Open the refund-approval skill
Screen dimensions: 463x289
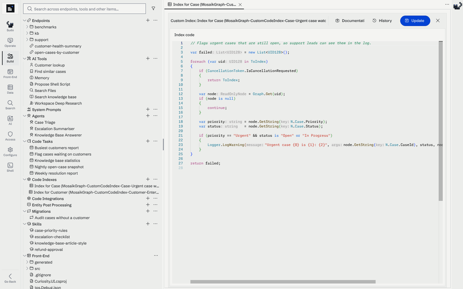pos(49,249)
